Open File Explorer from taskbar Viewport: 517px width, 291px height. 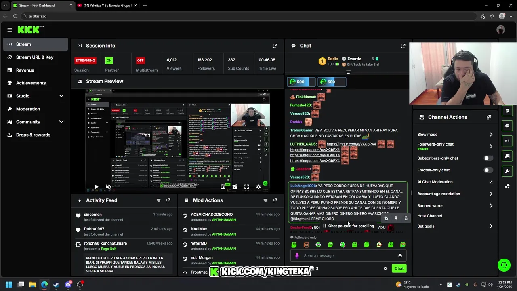(x=33, y=285)
